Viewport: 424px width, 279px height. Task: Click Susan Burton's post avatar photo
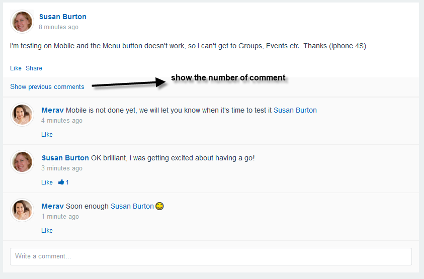tap(22, 21)
